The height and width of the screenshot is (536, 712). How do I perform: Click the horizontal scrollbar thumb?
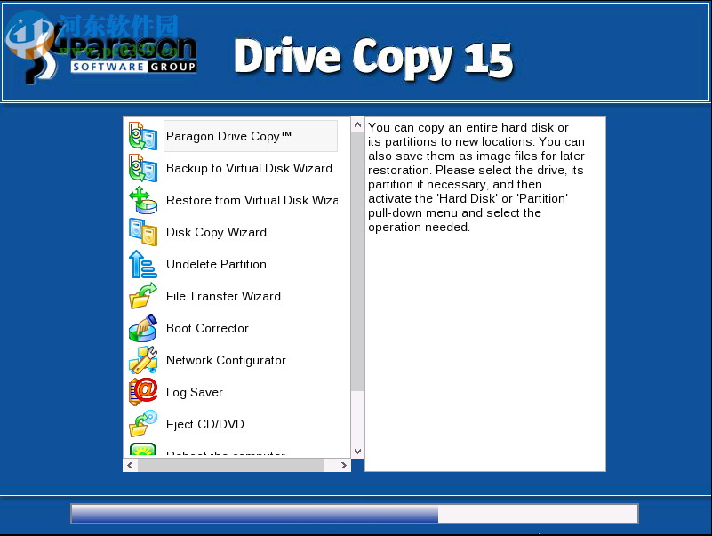click(231, 465)
